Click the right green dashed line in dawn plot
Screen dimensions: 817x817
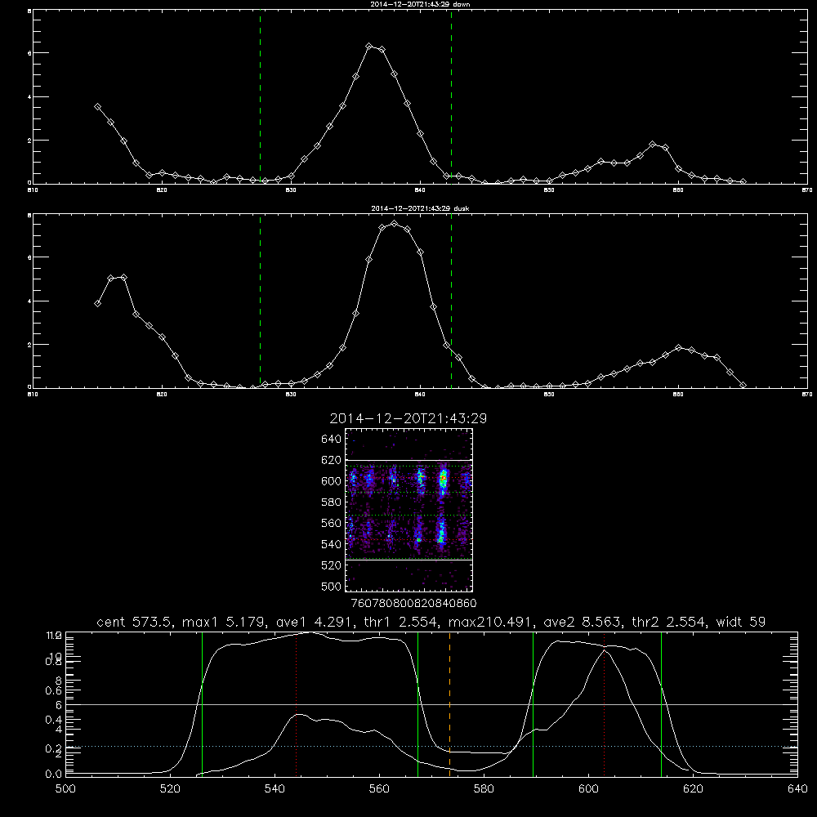[451, 96]
